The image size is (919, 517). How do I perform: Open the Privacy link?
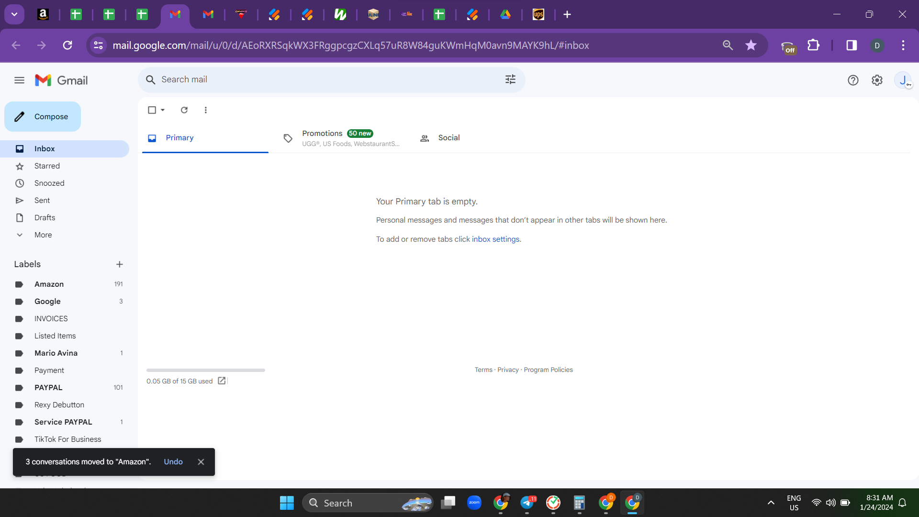(x=508, y=370)
